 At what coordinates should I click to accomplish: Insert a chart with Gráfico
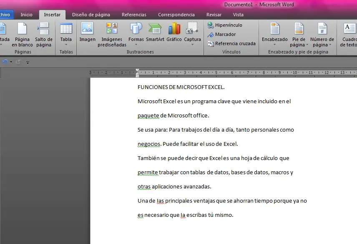point(174,33)
